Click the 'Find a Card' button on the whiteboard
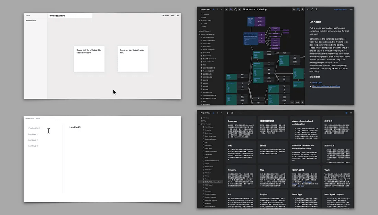This screenshot has width=378, height=215. 175,16
